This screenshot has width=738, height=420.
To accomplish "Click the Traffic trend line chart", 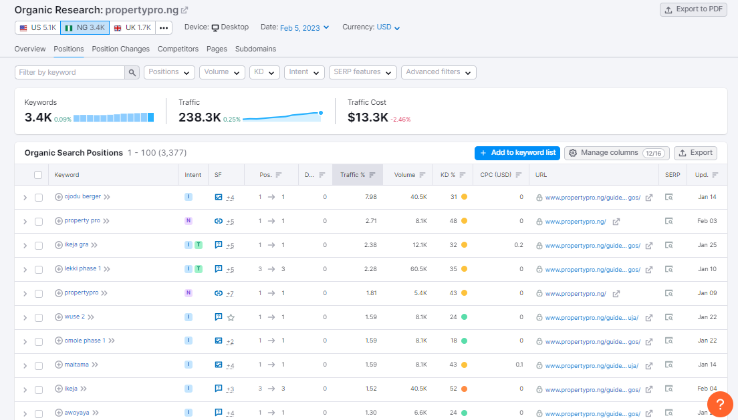I will 283,117.
